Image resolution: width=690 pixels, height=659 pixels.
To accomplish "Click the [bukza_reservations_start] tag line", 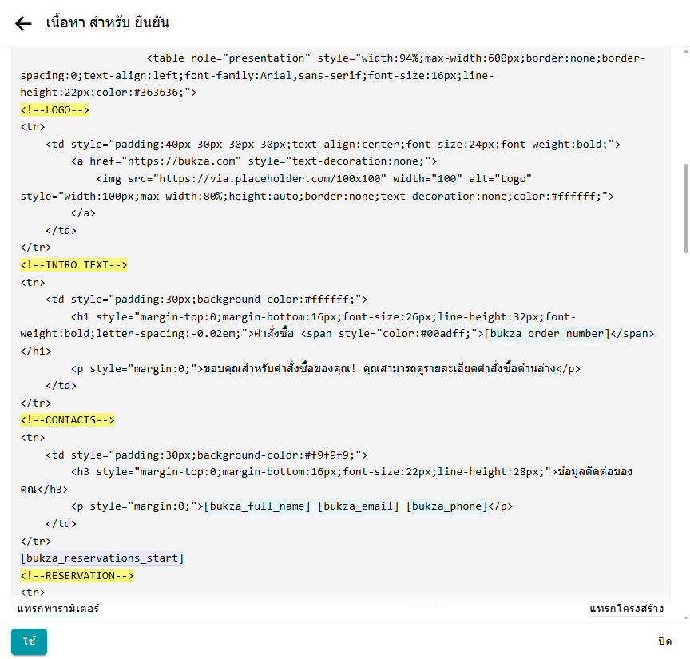I will point(102,558).
